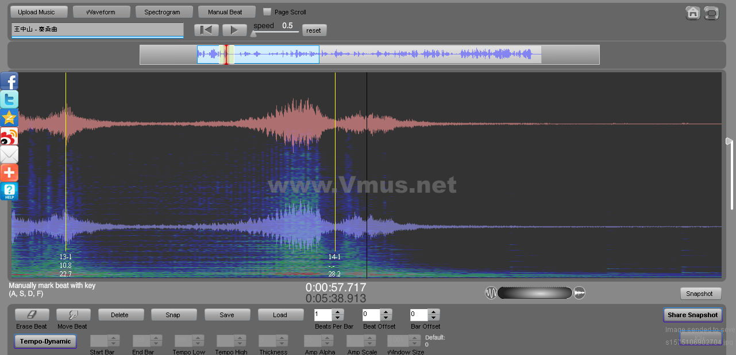
Task: Increase the Beats Per Bar value
Action: (x=338, y=312)
